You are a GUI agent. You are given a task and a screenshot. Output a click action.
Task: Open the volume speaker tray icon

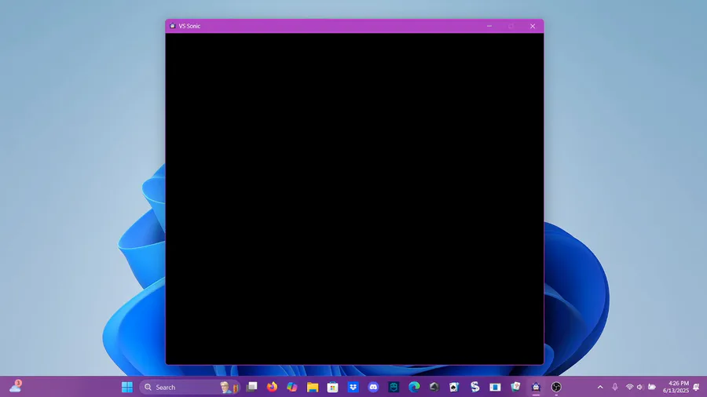click(x=639, y=387)
